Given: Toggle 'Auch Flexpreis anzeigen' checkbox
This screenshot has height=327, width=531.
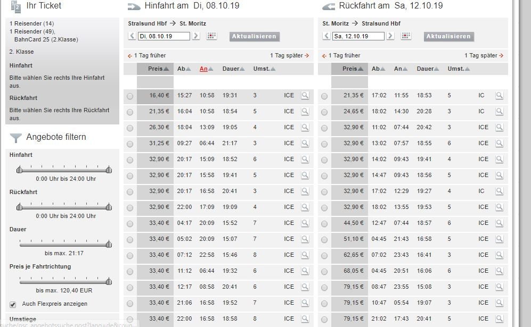Looking at the screenshot, I should (13, 305).
